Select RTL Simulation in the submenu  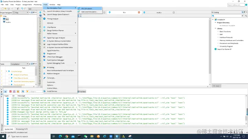(90, 9)
